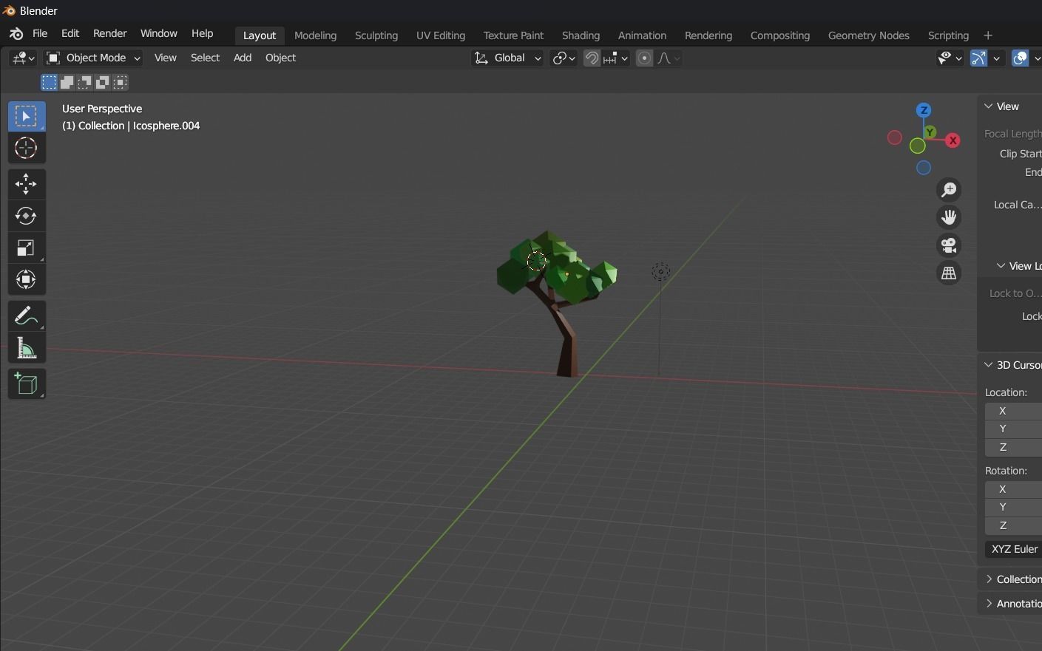Toggle snapping magnet button
Viewport: 1042px width, 651px height.
click(592, 58)
